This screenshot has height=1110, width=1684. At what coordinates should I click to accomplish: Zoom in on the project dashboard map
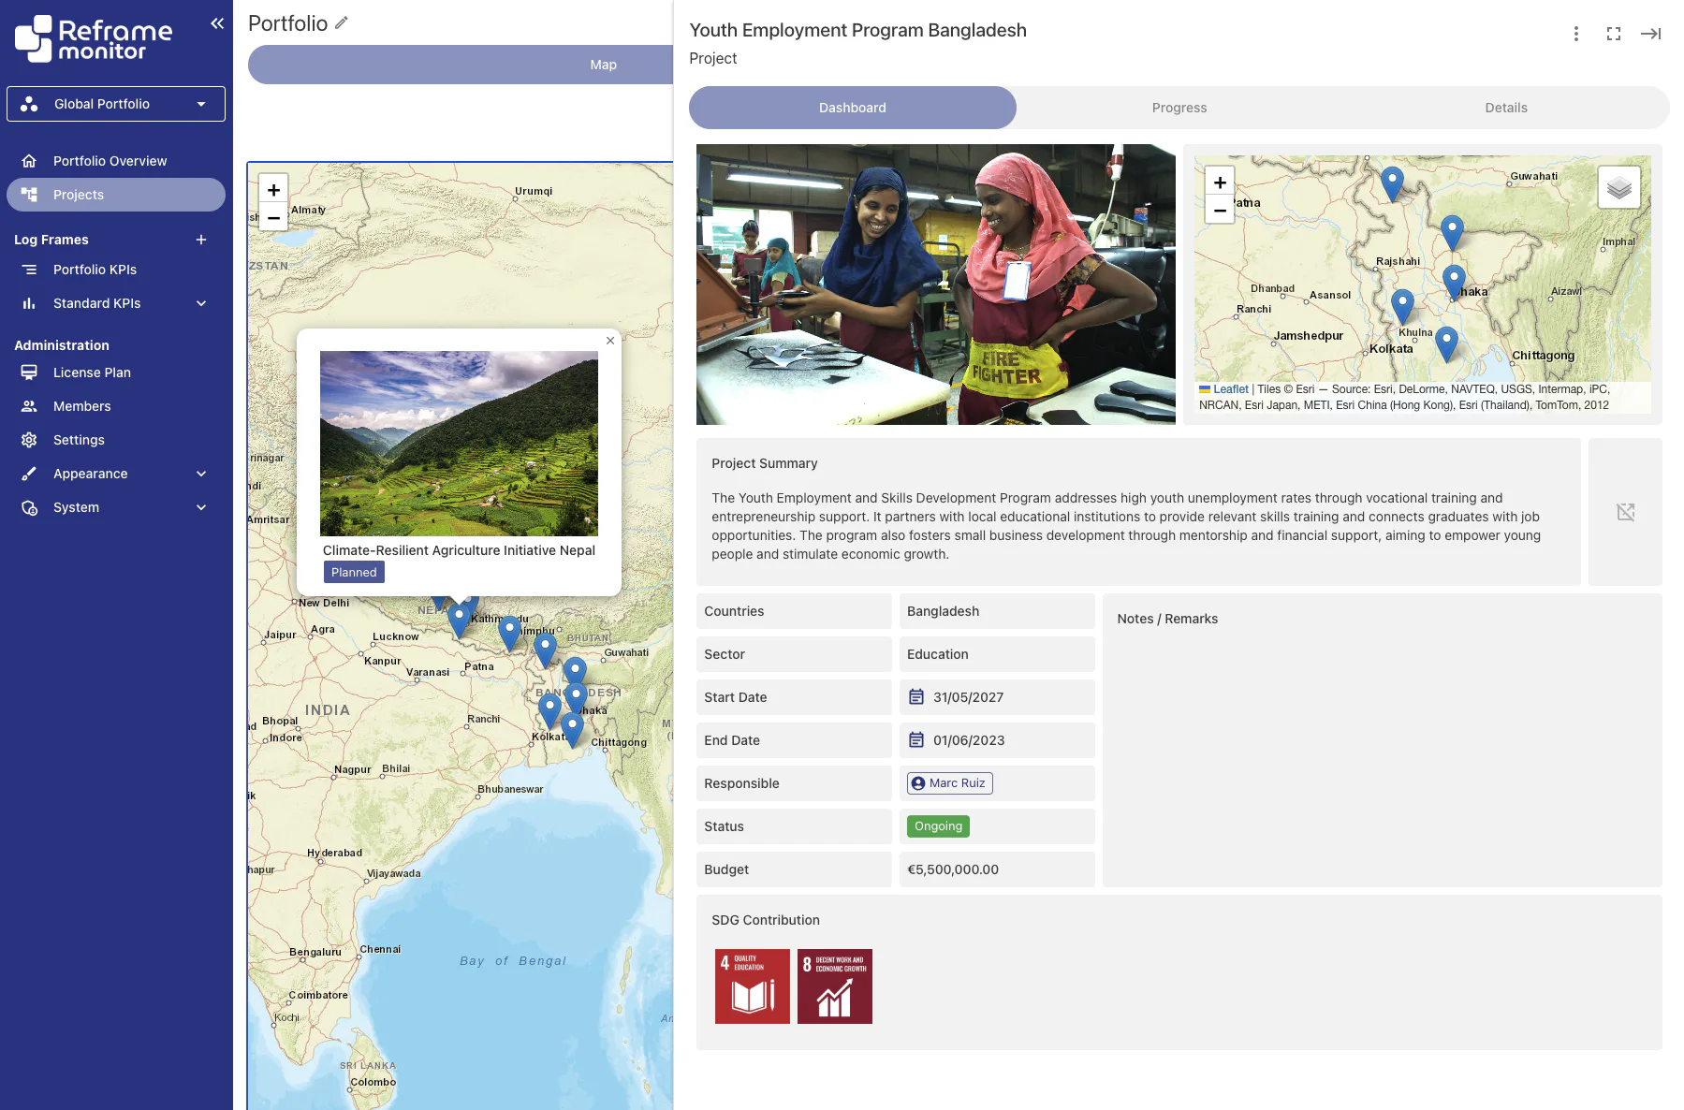(1220, 183)
